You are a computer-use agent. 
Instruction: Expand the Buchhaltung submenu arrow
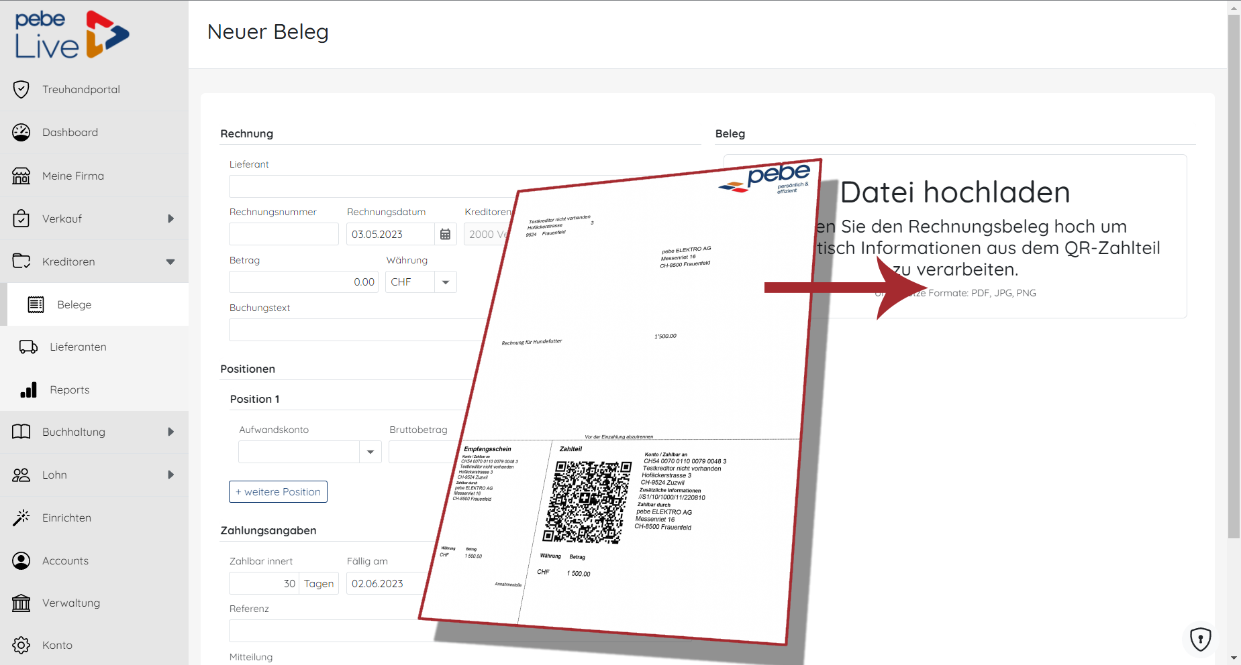(x=170, y=432)
